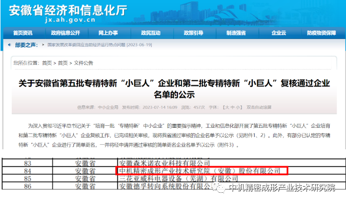Click the 安徽省 cell in row 83
This screenshot has width=346, height=203.
[x=85, y=163]
